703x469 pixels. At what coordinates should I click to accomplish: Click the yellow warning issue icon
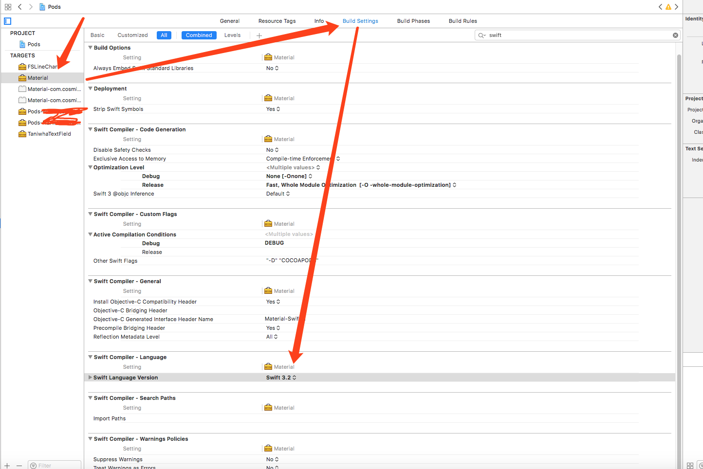(668, 7)
